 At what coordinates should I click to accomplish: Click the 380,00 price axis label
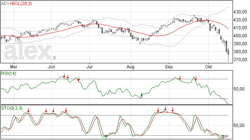tap(240, 52)
